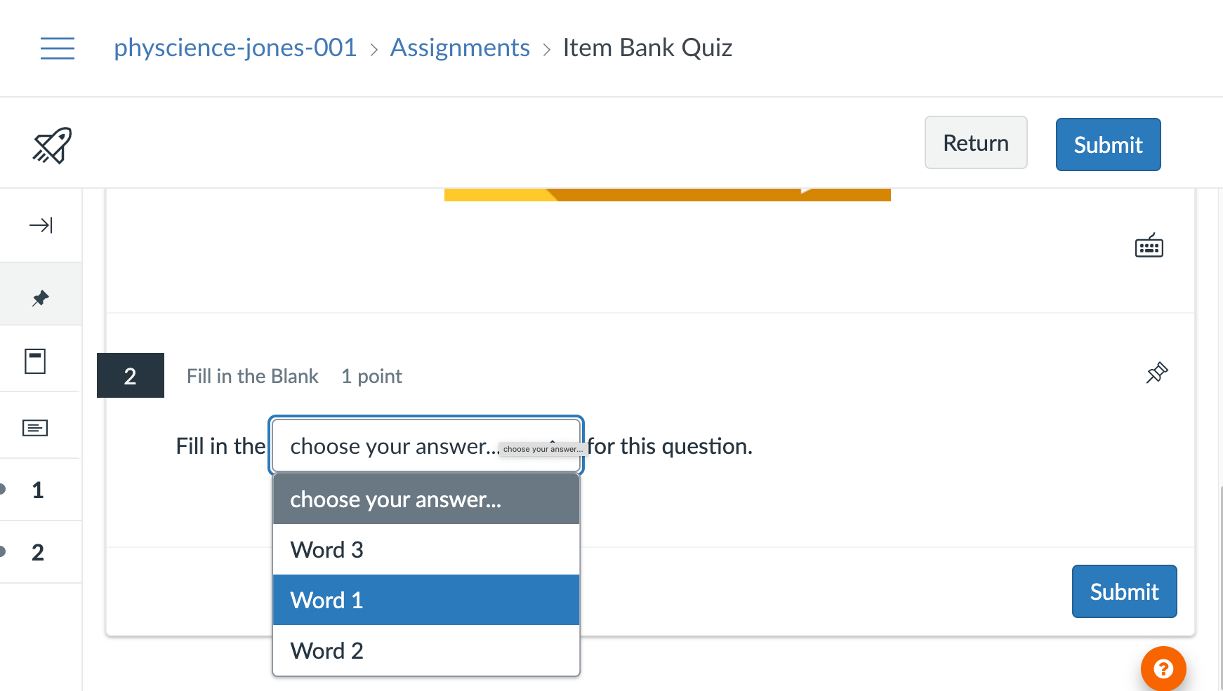Collapse the sidebar with the arrow icon
1223x691 pixels.
[41, 225]
